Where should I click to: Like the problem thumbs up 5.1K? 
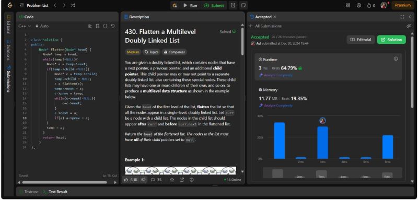tap(131, 180)
